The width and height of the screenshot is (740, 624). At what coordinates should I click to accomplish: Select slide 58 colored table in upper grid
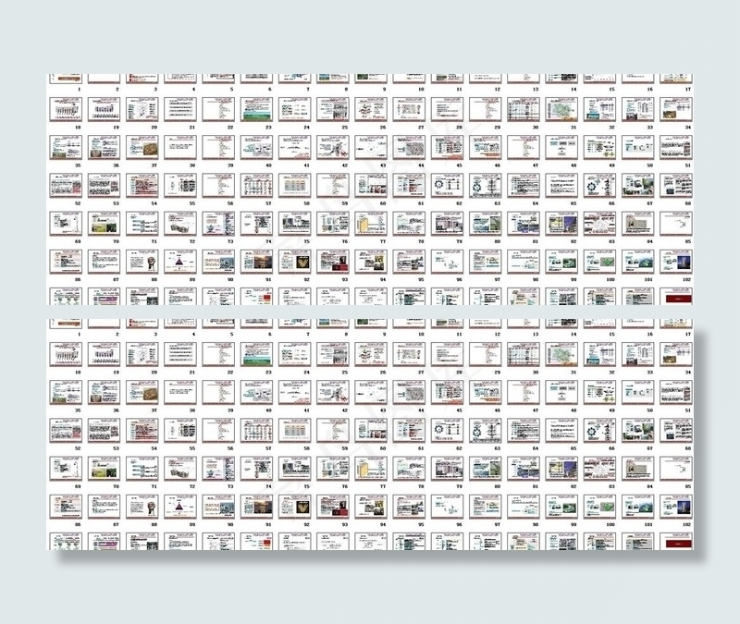[294, 185]
